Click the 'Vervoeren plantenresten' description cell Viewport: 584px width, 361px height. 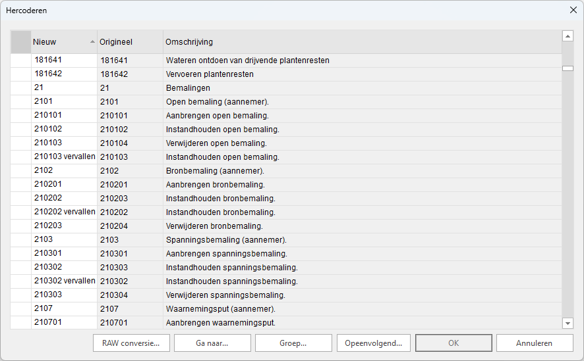361,74
